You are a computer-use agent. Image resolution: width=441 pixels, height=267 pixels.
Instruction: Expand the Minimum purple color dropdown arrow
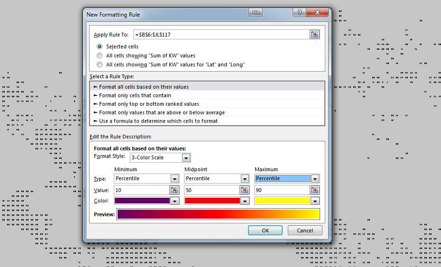tap(175, 201)
